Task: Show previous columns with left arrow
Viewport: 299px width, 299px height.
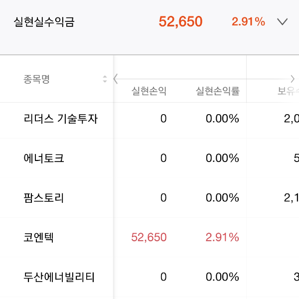Action: click(116, 79)
